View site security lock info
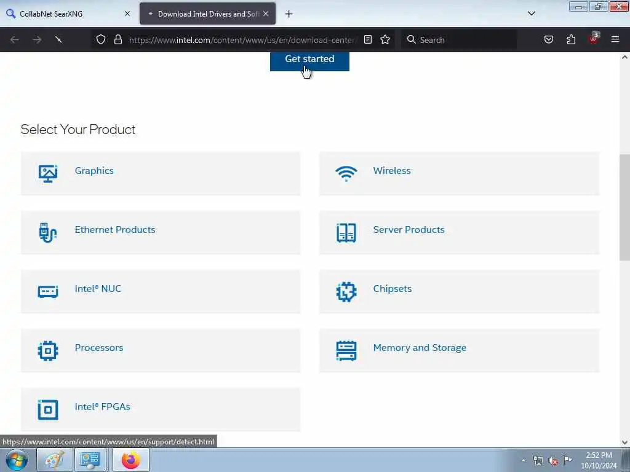This screenshot has width=630, height=472. [118, 39]
